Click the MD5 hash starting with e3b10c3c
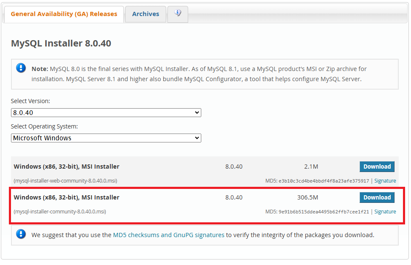Viewport: 411px width, 265px height. tap(323, 181)
